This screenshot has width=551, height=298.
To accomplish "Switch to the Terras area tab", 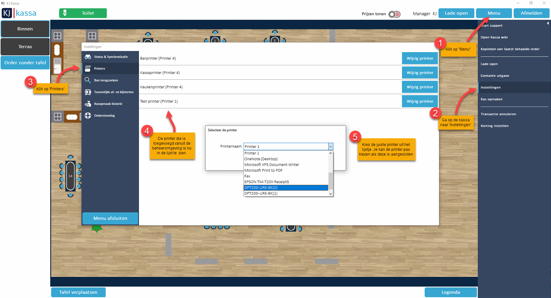I will pos(25,47).
